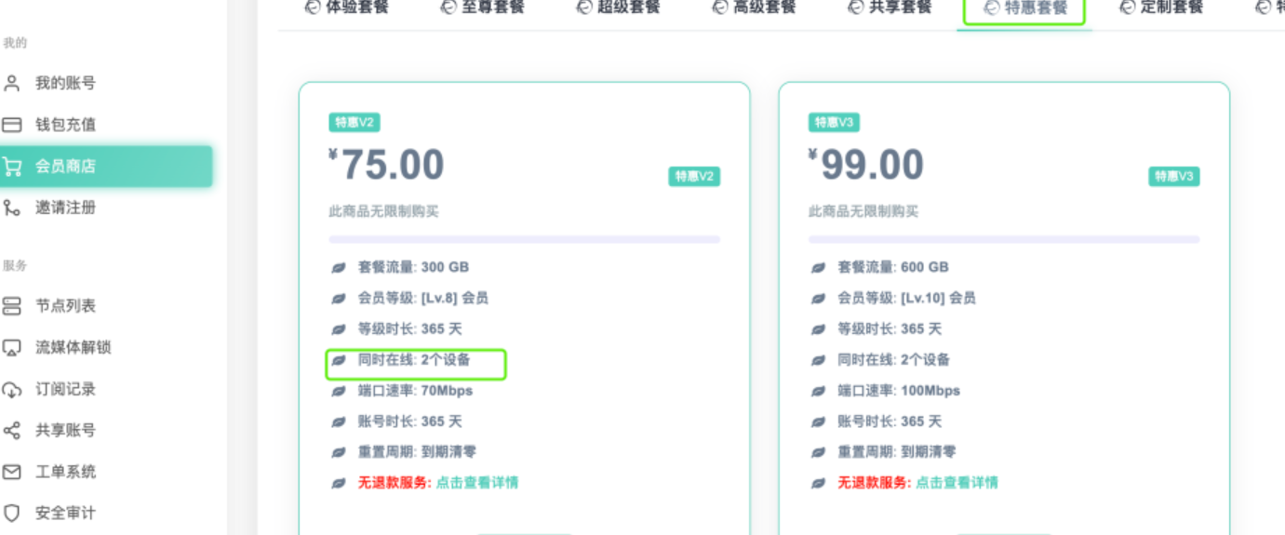Open the 共享套餐 tab
This screenshot has height=535, width=1285.
click(x=890, y=7)
